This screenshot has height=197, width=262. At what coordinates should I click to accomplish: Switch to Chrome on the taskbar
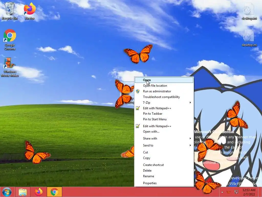click(54, 192)
